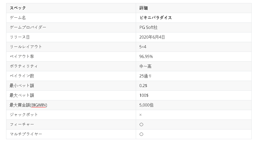Select the リールレイアウト label
The height and width of the screenshot is (142, 255).
26,47
